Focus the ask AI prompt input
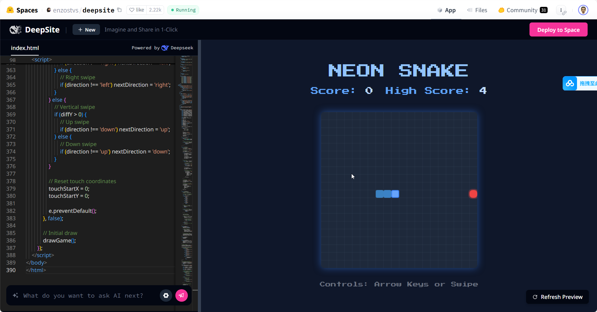Screen dimensions: 597x312 (83, 295)
